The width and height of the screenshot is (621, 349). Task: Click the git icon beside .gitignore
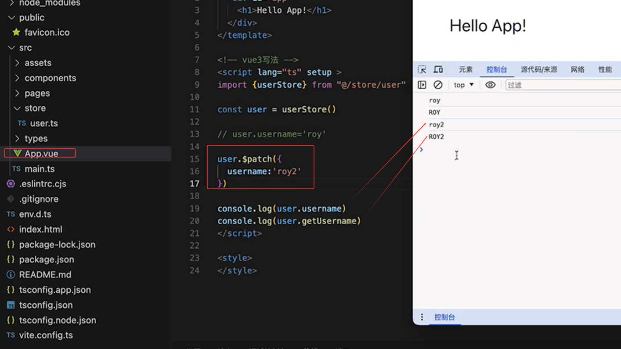click(x=11, y=199)
